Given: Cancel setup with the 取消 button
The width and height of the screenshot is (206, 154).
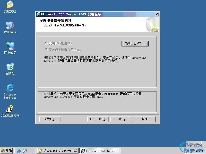Looking at the screenshot, I should 144,119.
